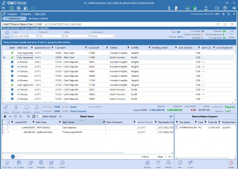This screenshot has width=238, height=169.
Task: Select the Workspace tab
Action: 14,18
